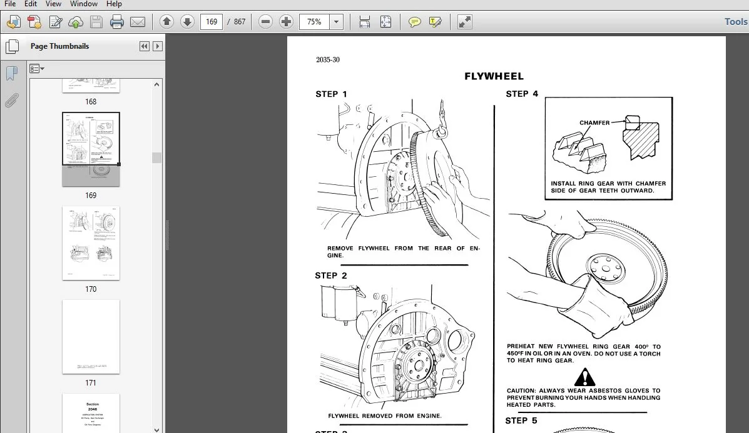
Task: Click the FLYWHEEL REMOVED FROM ENGINE caption
Action: coord(385,416)
